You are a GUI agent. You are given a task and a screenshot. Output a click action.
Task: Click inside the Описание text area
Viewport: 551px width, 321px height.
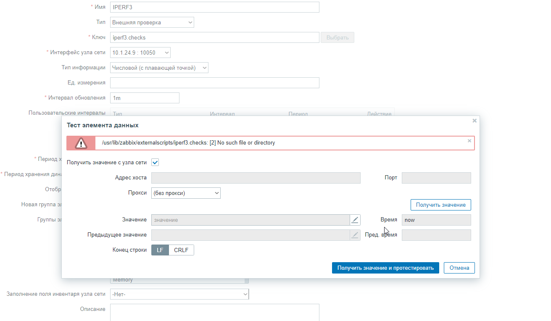coord(214,312)
